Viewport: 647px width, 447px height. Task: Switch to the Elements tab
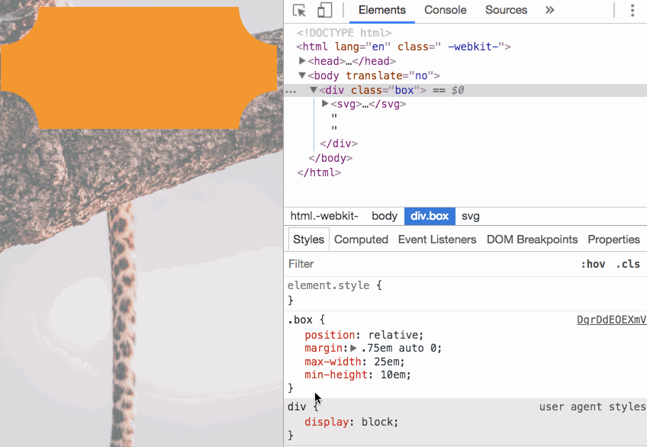pos(382,10)
